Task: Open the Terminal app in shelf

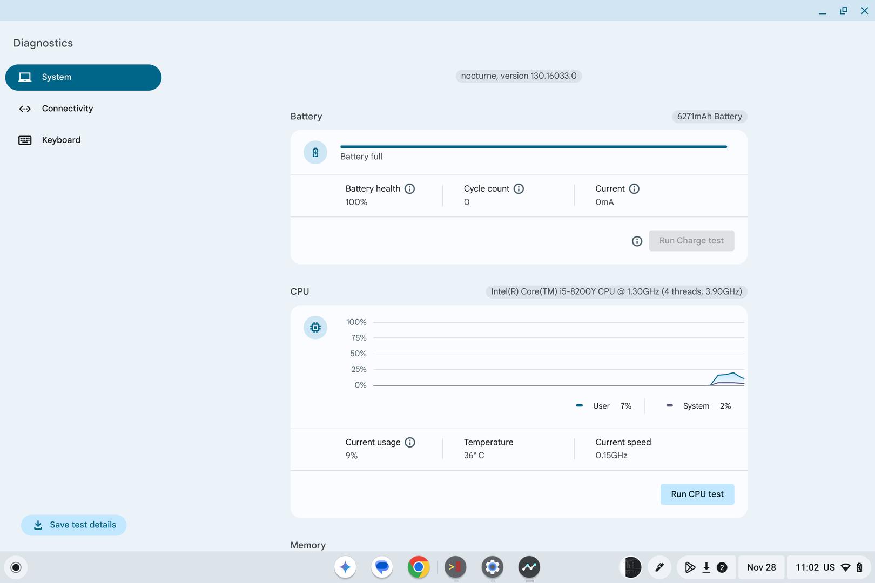Action: click(455, 567)
